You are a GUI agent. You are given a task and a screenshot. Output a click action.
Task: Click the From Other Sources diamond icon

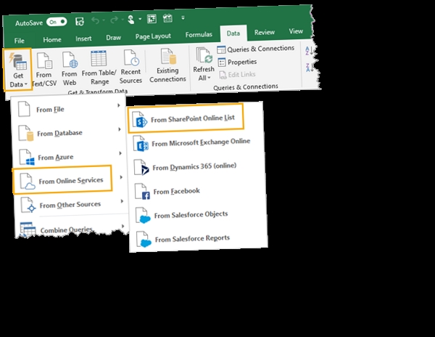click(31, 208)
